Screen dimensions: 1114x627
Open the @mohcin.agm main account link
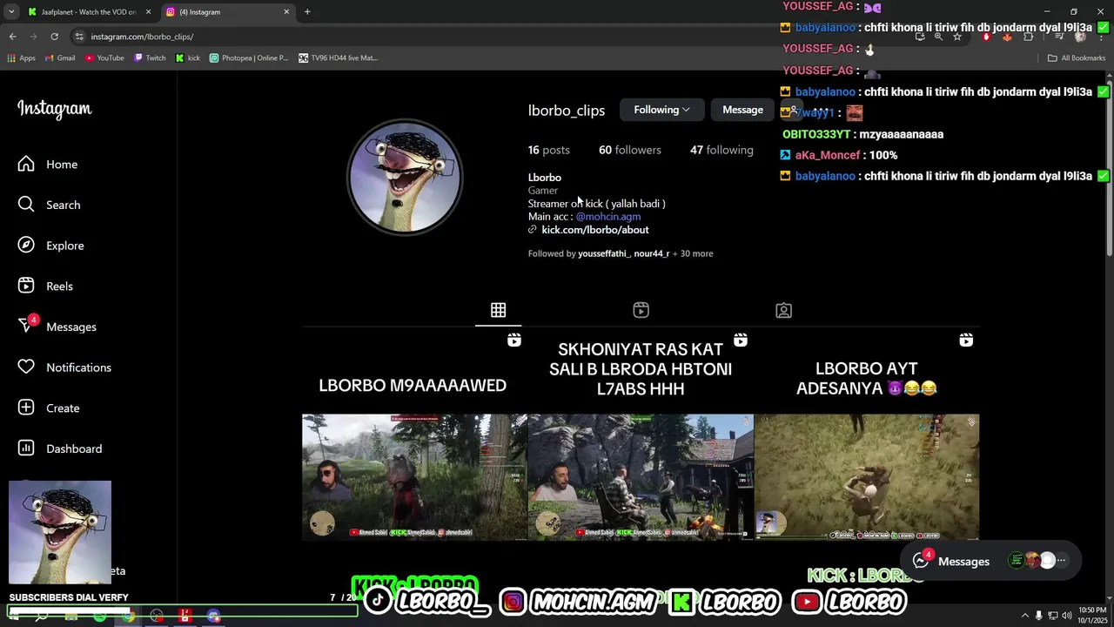pos(607,217)
